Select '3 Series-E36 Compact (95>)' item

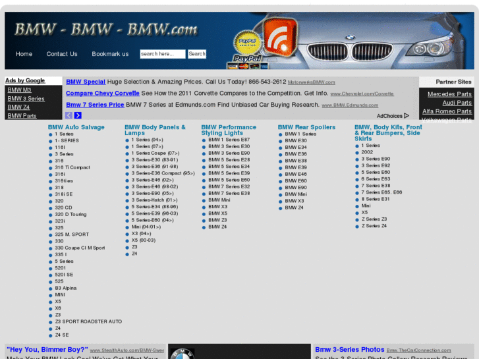(163, 173)
